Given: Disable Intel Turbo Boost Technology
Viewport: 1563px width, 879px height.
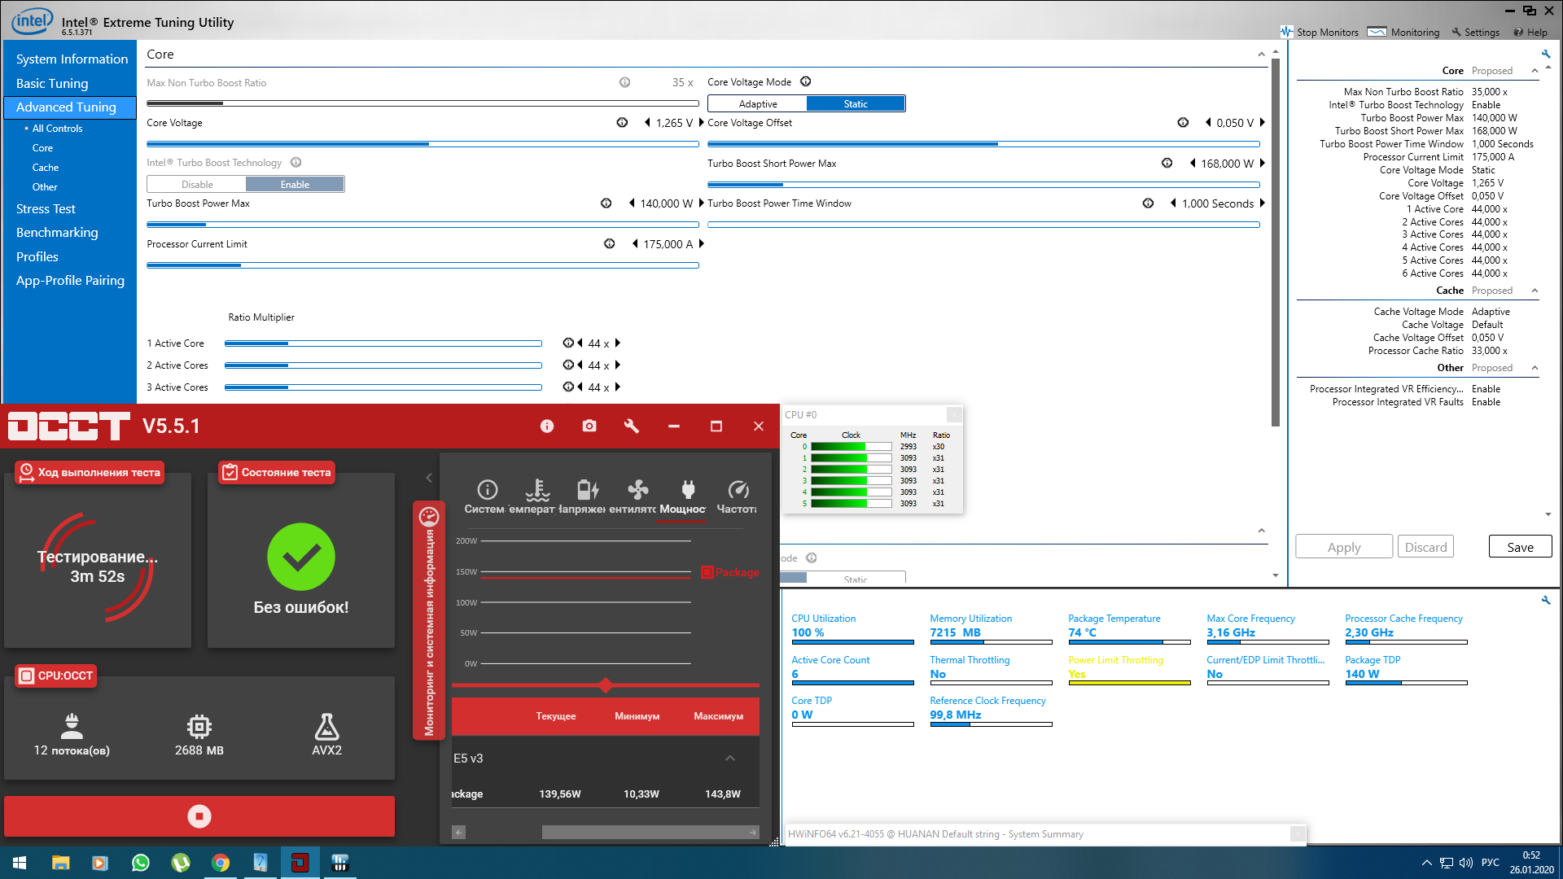Looking at the screenshot, I should point(197,185).
